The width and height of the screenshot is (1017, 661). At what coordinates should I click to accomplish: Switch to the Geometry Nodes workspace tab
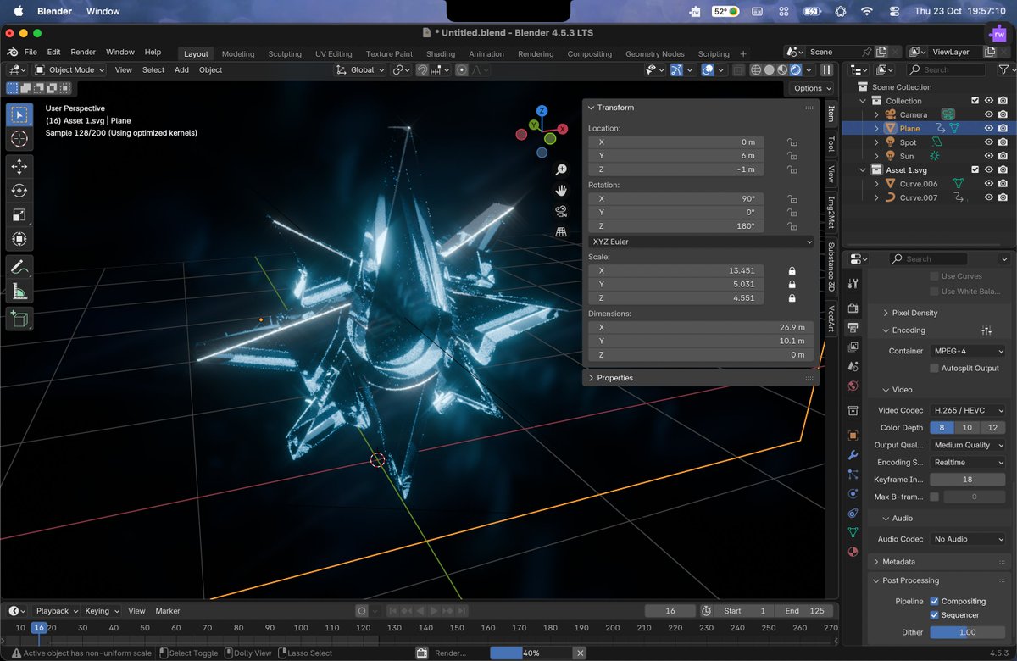click(654, 53)
